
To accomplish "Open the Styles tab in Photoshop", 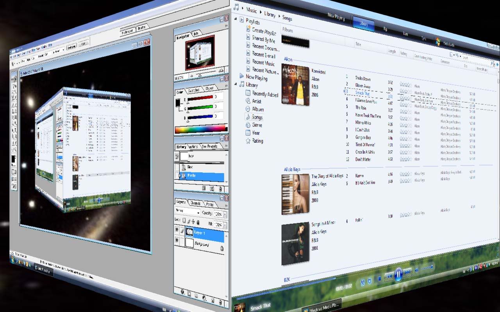I will [x=209, y=88].
